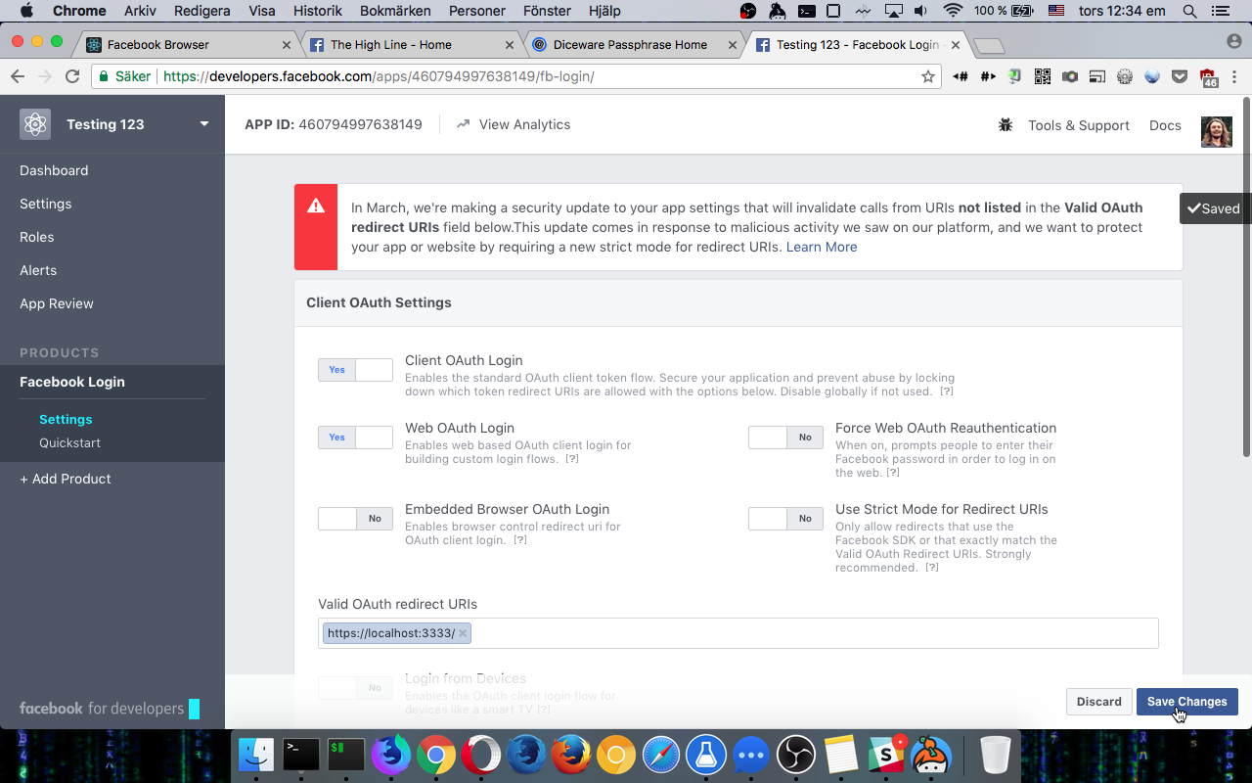Click the Wi-Fi status icon
Screen dimensions: 1252x783
(x=953, y=11)
